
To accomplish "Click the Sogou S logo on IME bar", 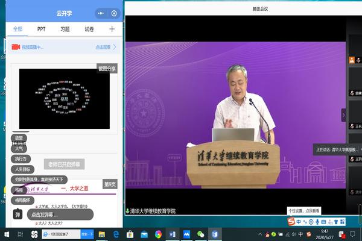I will (x=291, y=222).
